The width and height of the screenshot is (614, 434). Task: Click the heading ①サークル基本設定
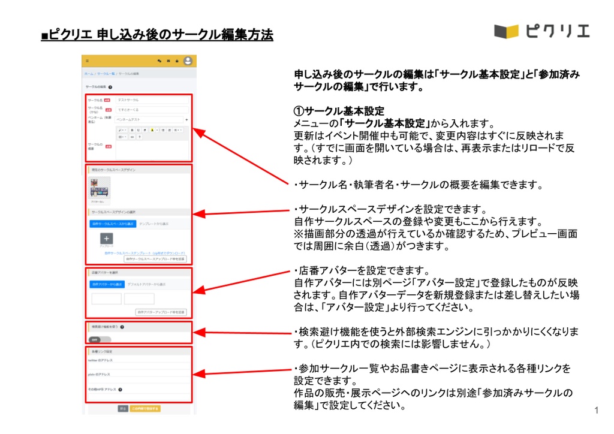coord(339,111)
